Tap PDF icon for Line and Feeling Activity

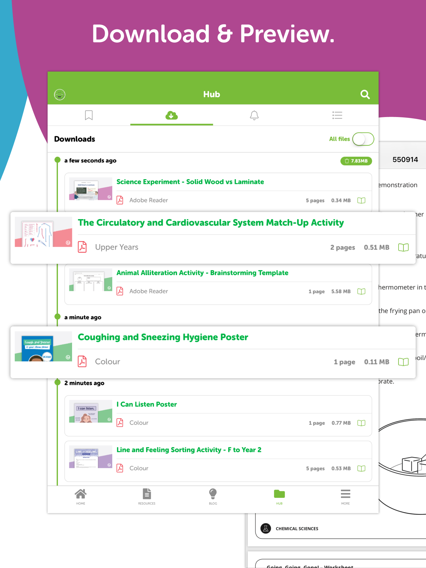click(120, 468)
